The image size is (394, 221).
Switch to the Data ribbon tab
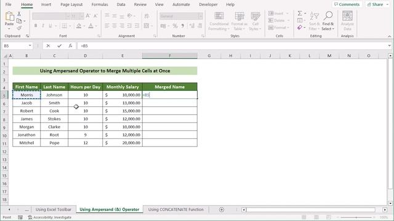(121, 4)
